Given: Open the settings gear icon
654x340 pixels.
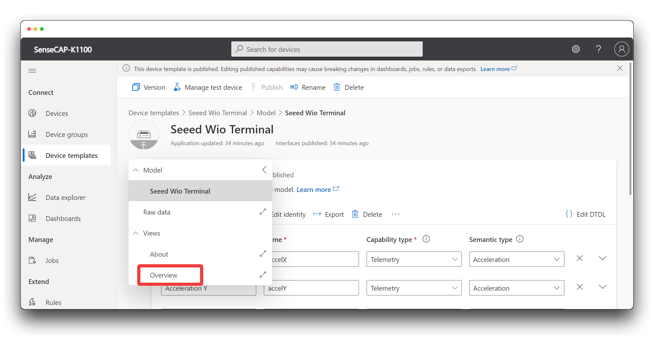Looking at the screenshot, I should pyautogui.click(x=576, y=49).
